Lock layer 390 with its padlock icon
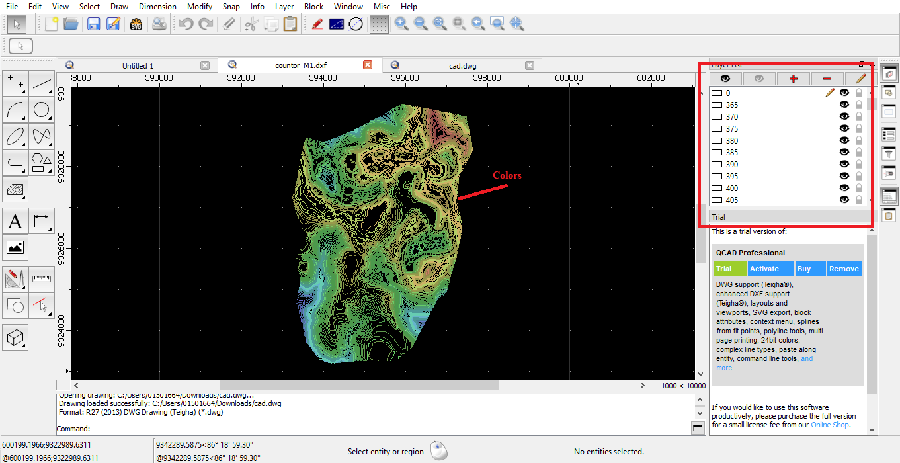Viewport: 900px width, 463px height. [x=859, y=165]
